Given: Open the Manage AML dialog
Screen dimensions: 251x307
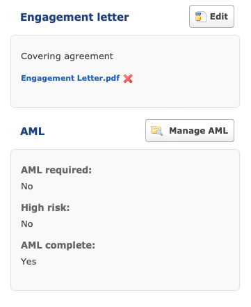Looking at the screenshot, I should (190, 131).
